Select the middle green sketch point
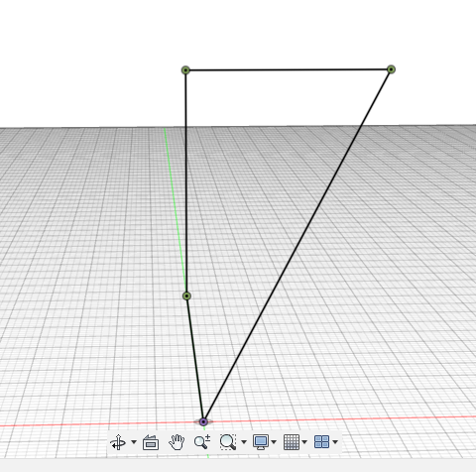This screenshot has width=476, height=472. (x=186, y=295)
